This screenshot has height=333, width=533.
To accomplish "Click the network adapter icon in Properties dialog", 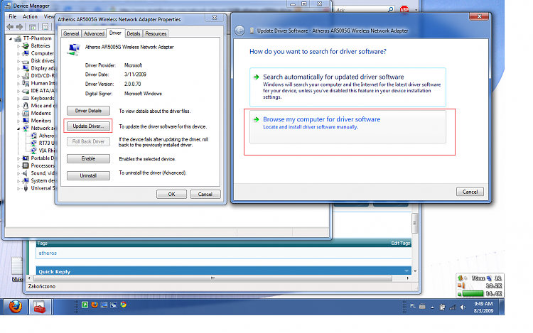I will pos(74,50).
